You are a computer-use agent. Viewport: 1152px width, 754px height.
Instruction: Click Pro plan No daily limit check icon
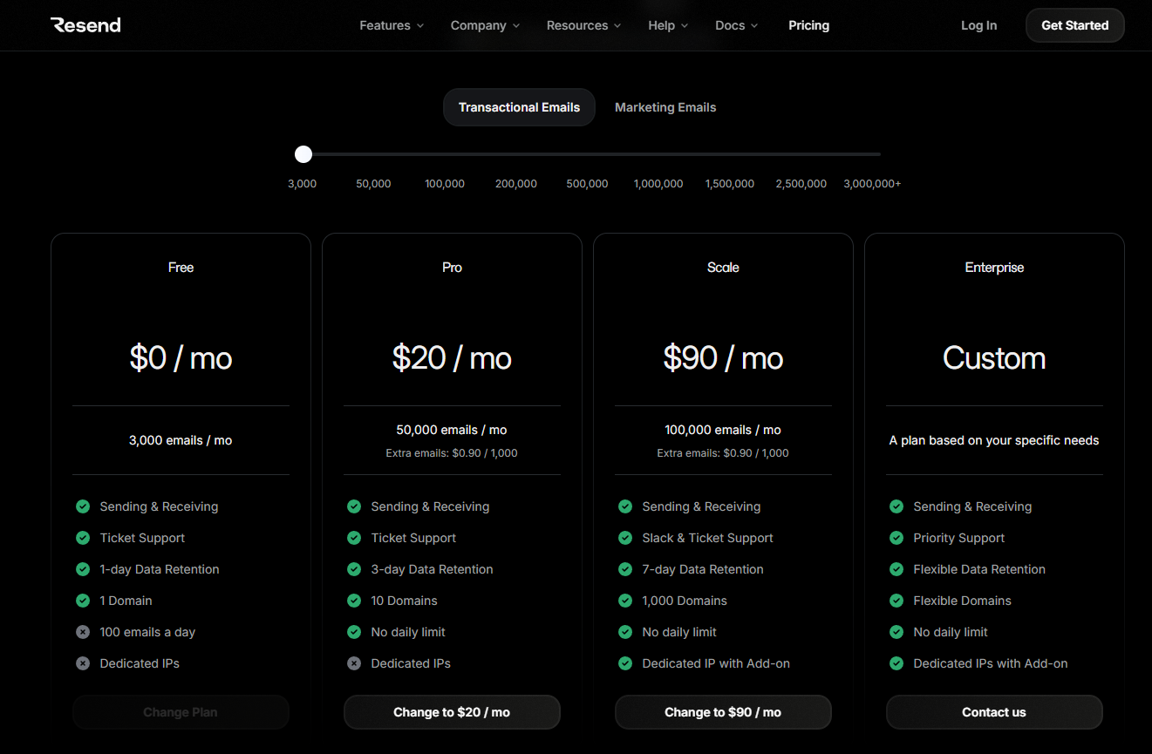[x=354, y=632]
